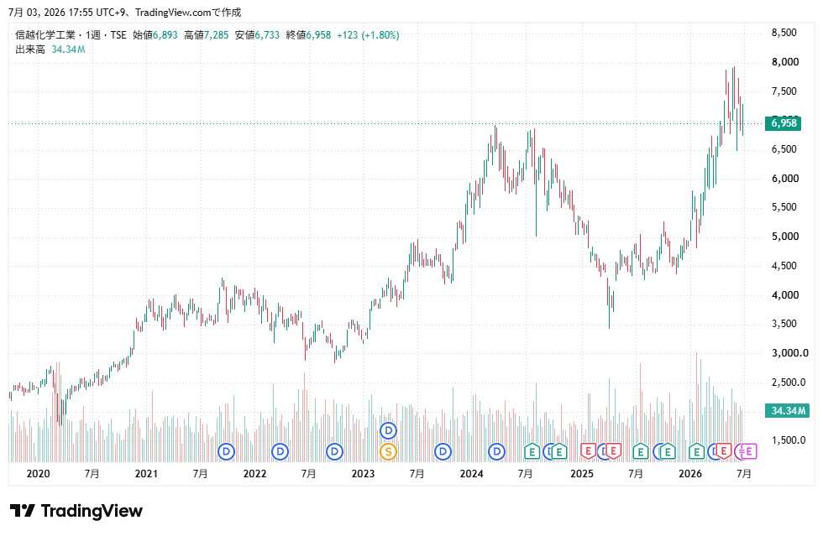Screen dimensions: 823x536
Task: Click the 信越化学工業 symbol title
Action: [45, 35]
